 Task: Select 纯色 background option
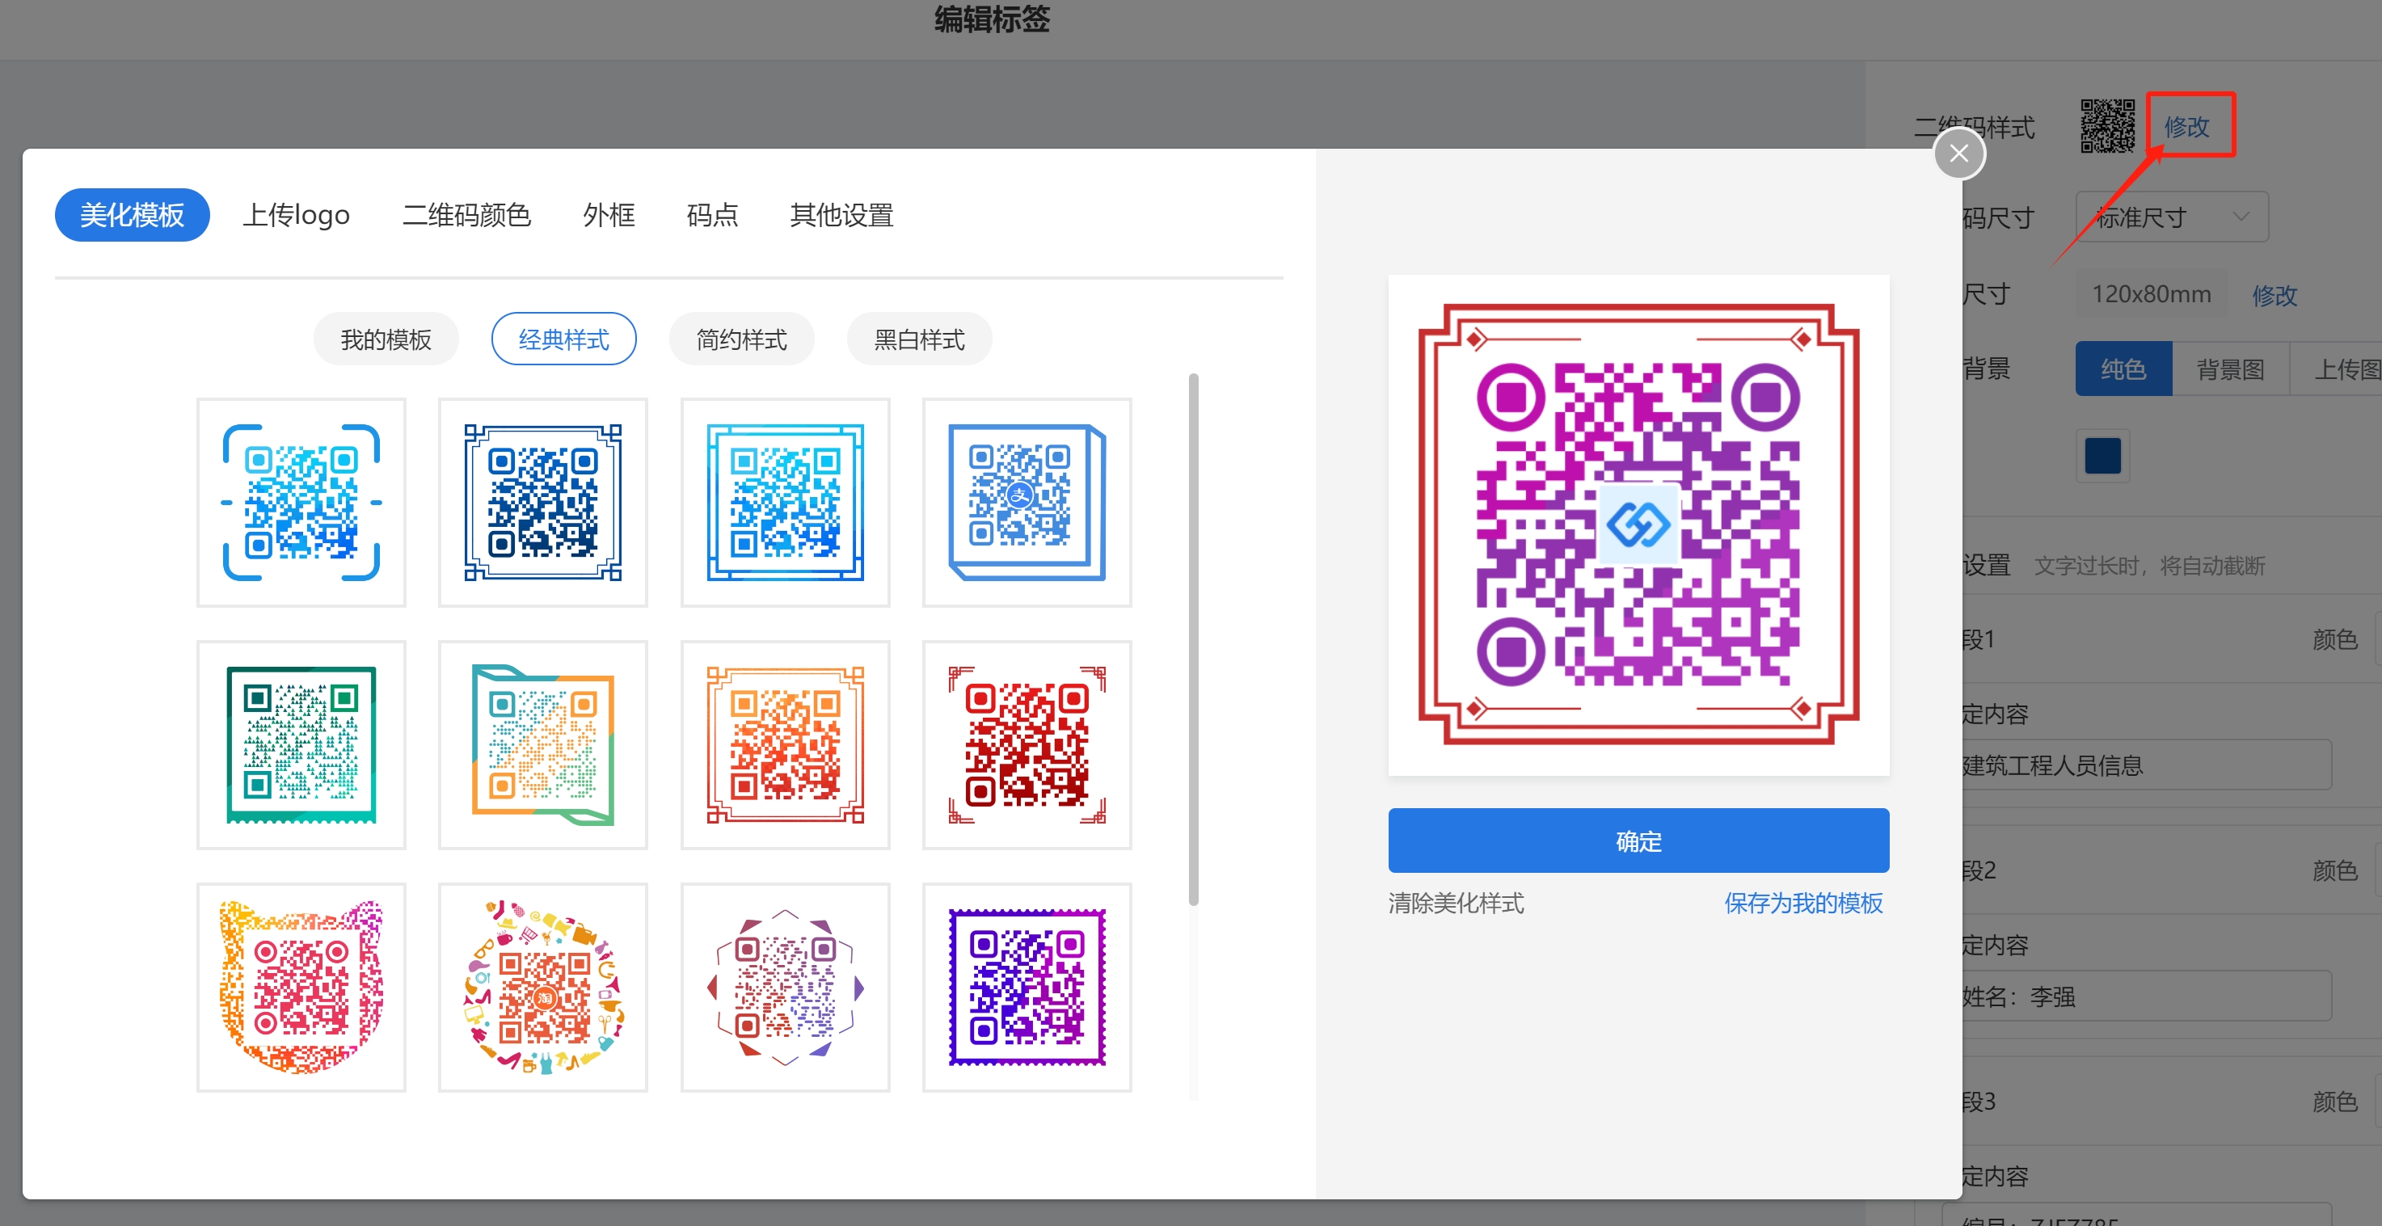tap(2123, 370)
